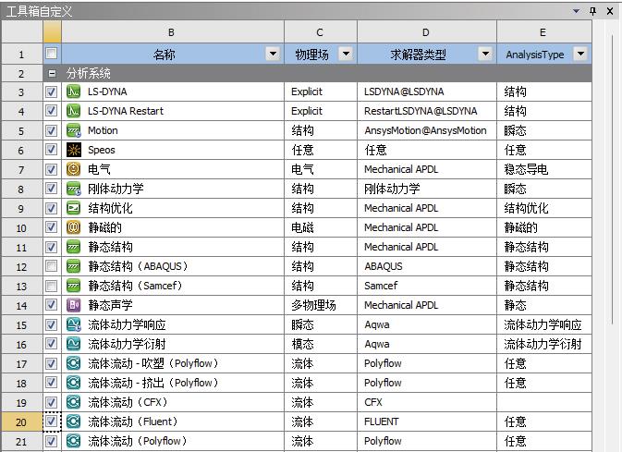
Task: Click the icon in the 静态结构 Mechanical APDL row
Action: 73,247
